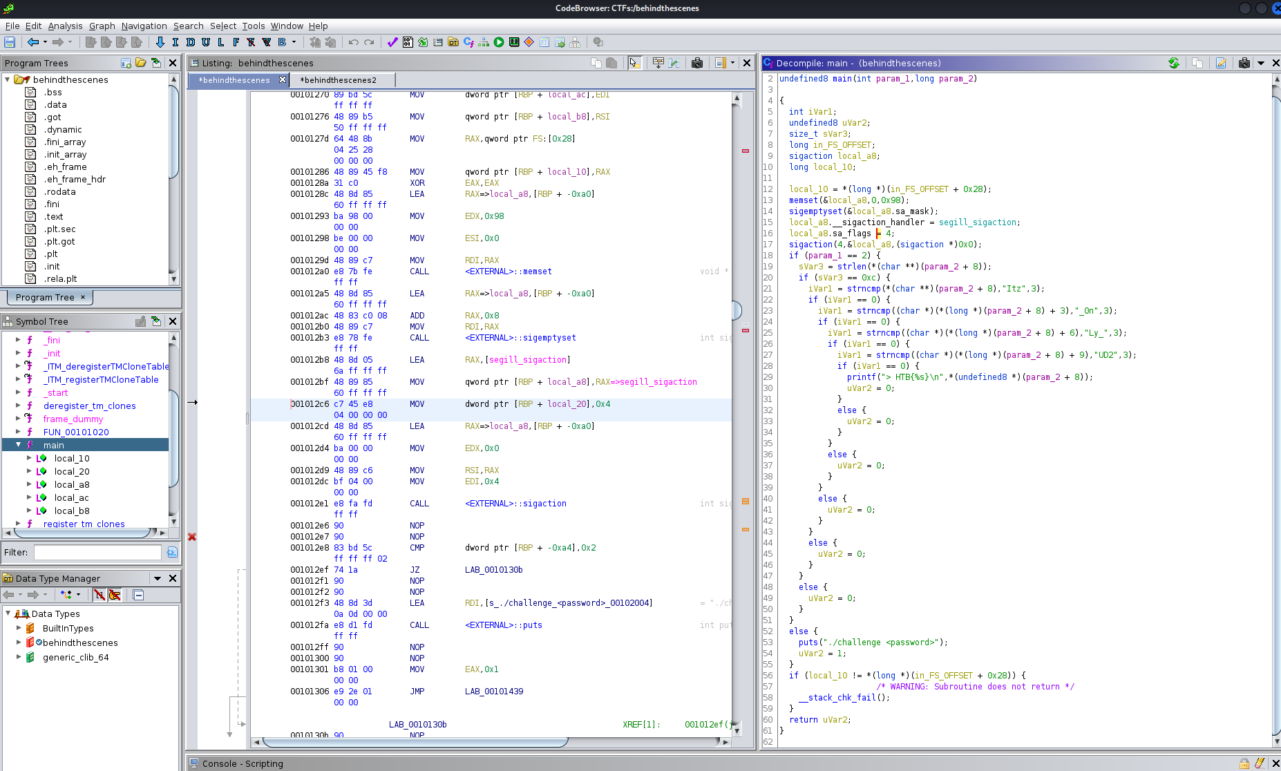Select the Program Tree tab
The image size is (1281, 771).
(x=50, y=297)
